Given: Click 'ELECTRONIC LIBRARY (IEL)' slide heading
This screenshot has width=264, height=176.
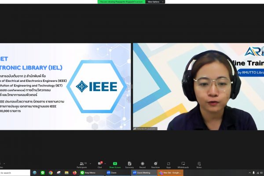Looking at the screenshot, I should pyautogui.click(x=31, y=67).
